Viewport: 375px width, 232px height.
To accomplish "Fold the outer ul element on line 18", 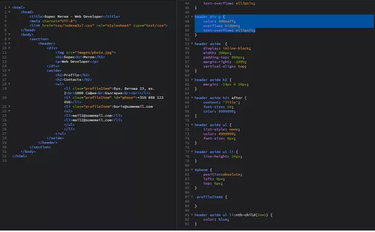I will [x=9, y=84].
